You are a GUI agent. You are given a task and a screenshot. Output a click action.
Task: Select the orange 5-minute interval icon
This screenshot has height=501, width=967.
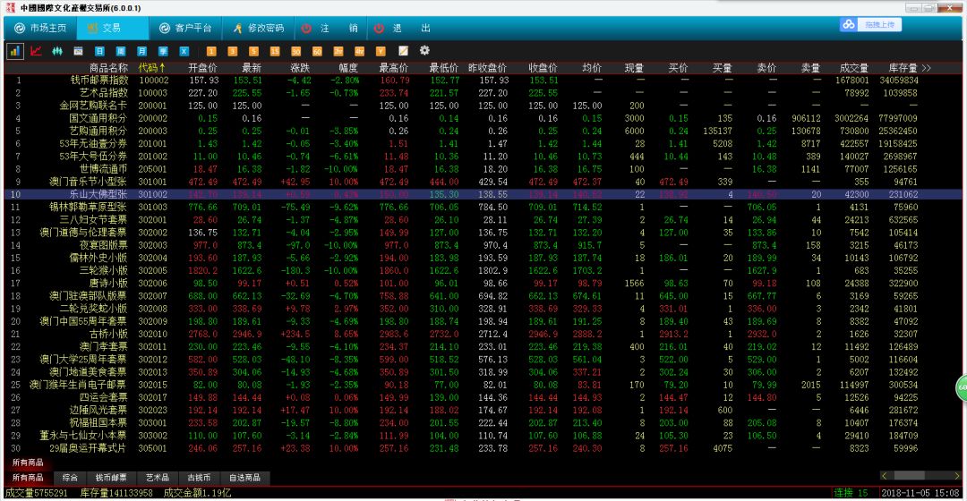tap(253, 51)
